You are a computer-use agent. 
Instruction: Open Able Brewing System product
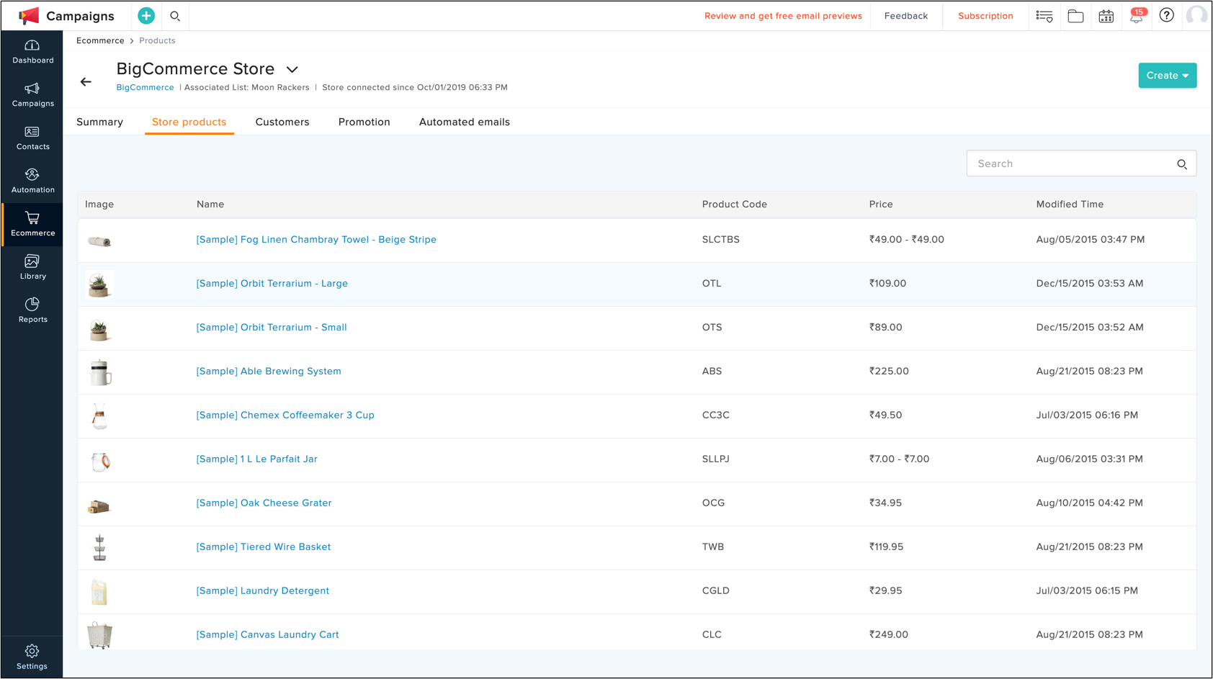pos(269,372)
